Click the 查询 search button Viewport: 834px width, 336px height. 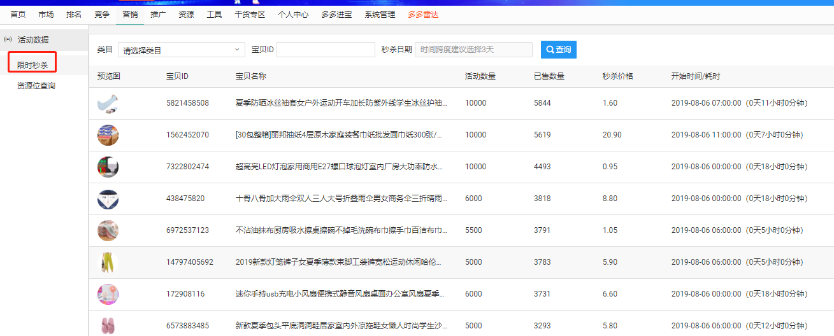point(558,50)
